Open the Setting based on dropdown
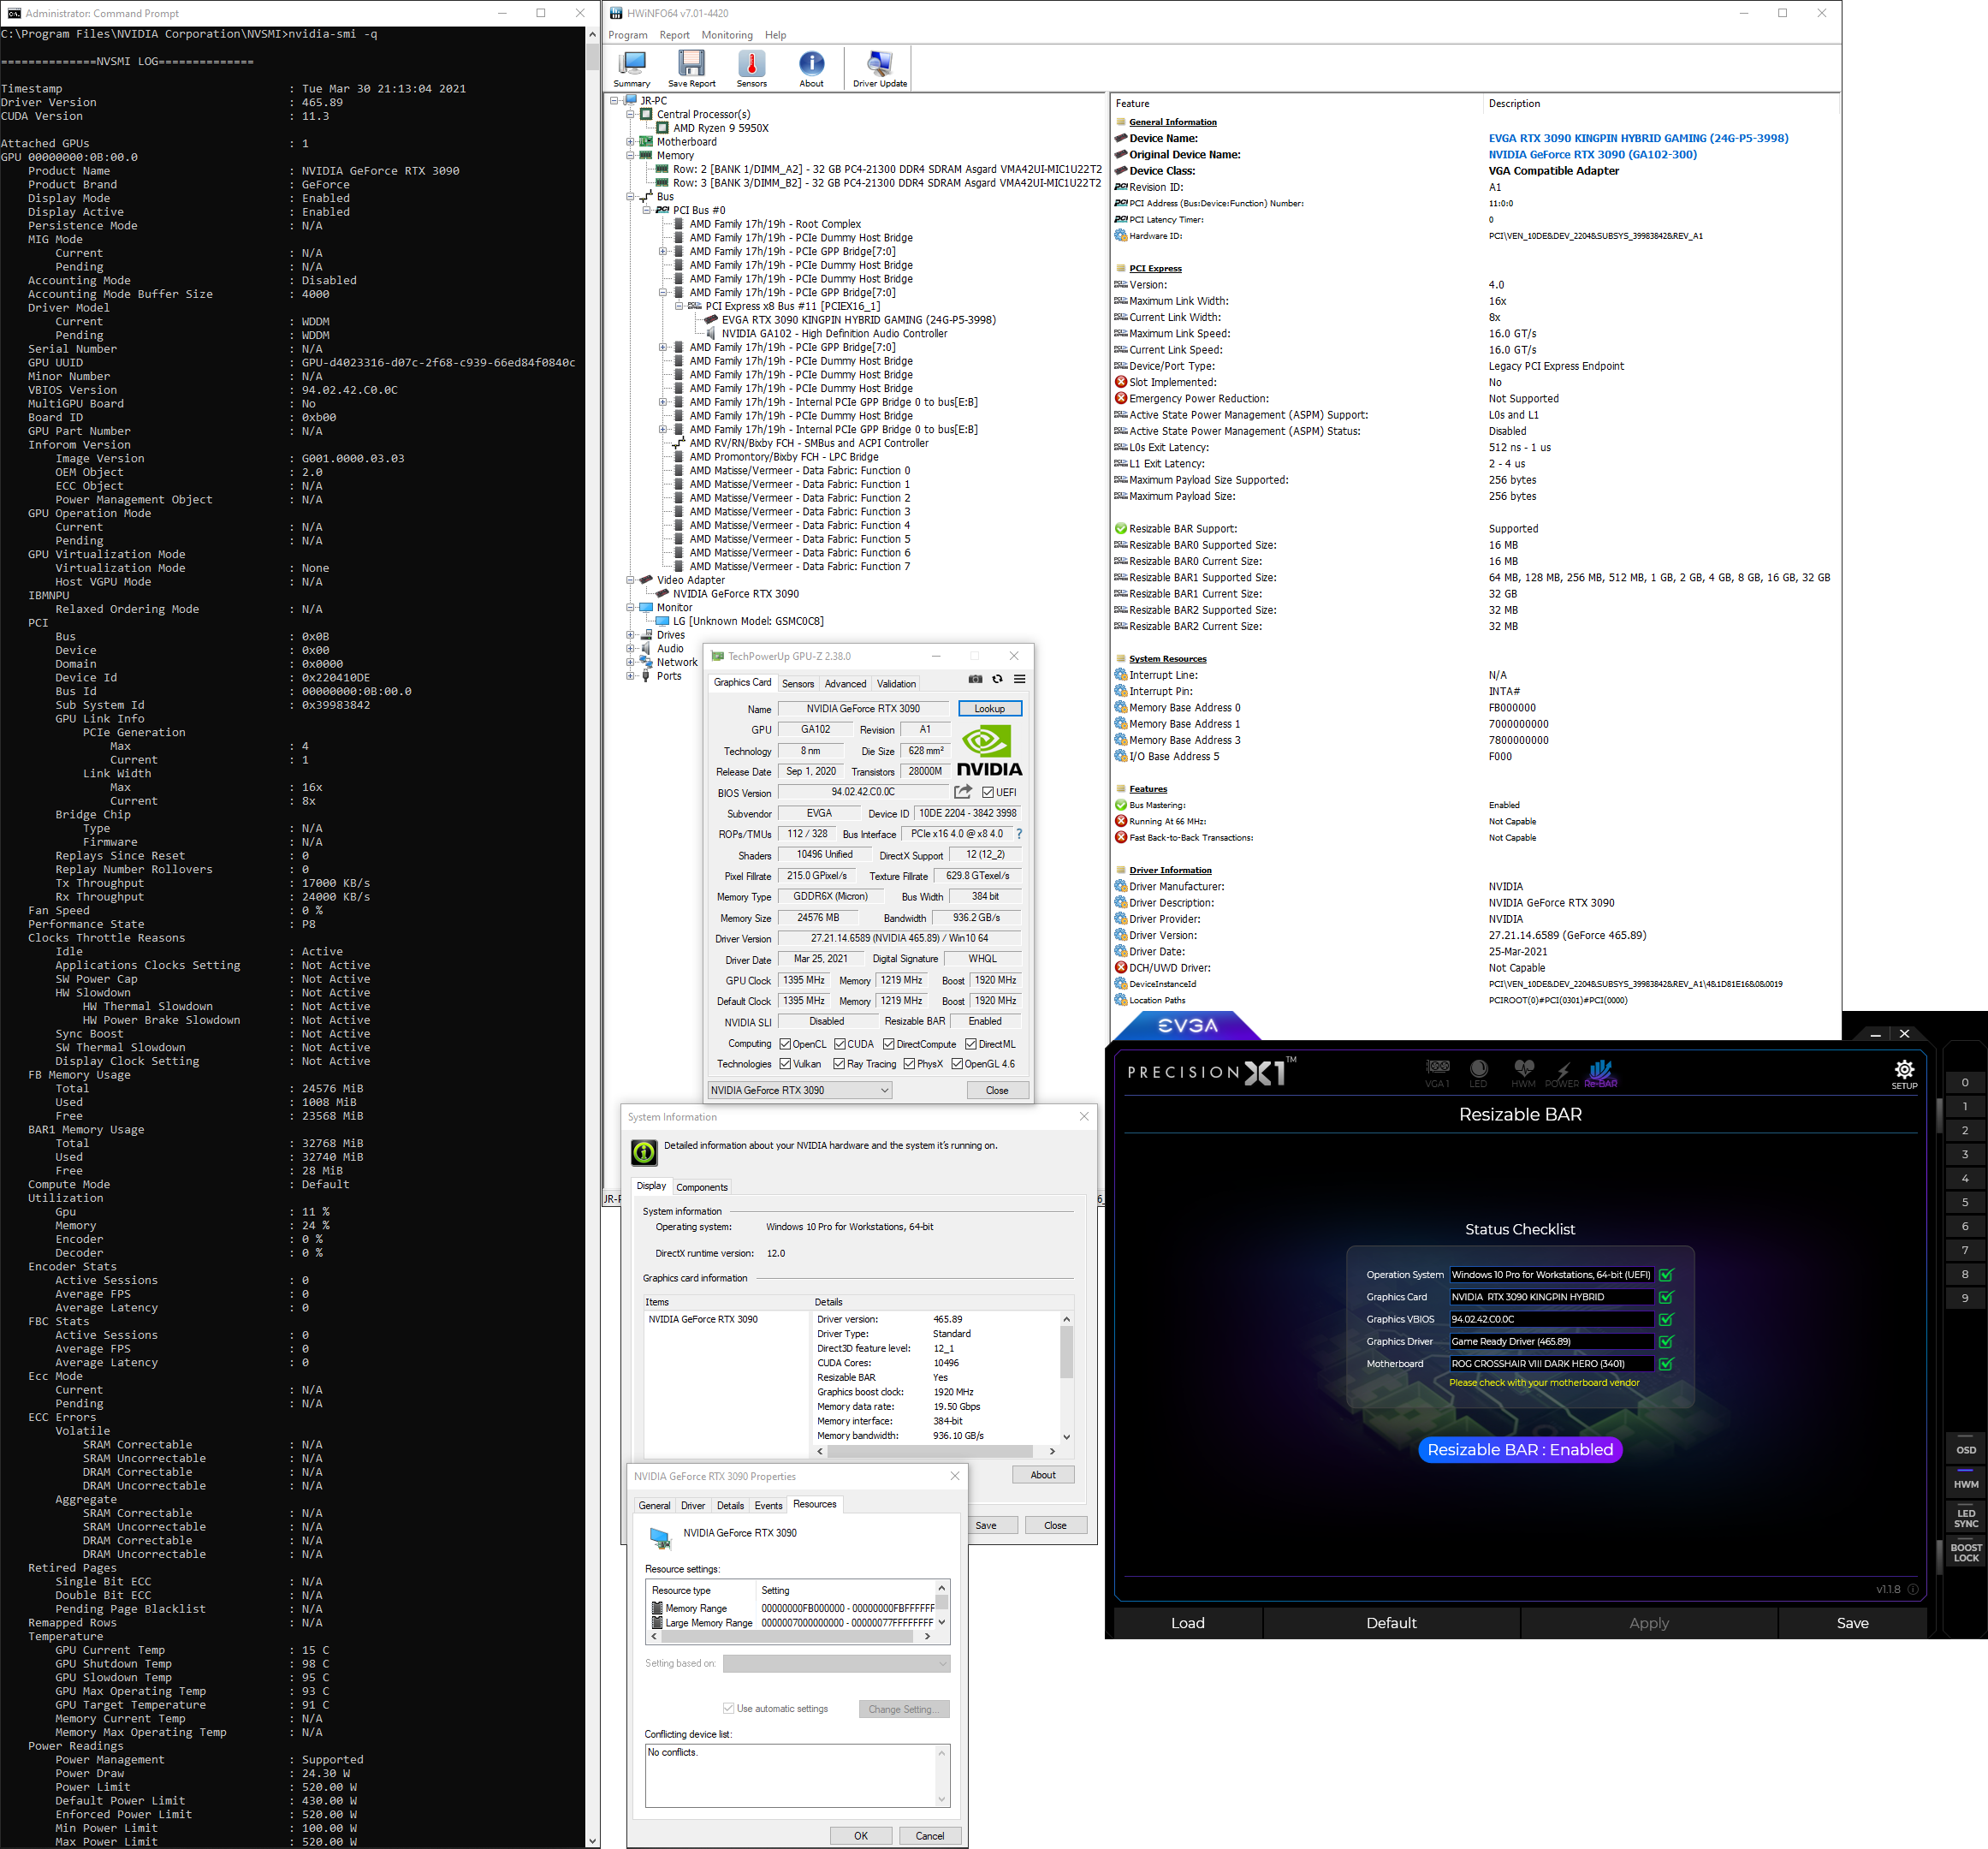The image size is (1988, 1849). [836, 1663]
